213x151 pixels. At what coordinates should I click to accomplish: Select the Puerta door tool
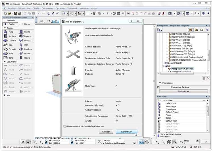pyautogui.click(x=25, y=32)
